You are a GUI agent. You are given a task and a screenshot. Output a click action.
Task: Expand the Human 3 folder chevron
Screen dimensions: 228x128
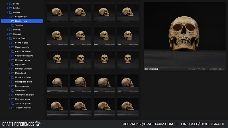coord(8,34)
